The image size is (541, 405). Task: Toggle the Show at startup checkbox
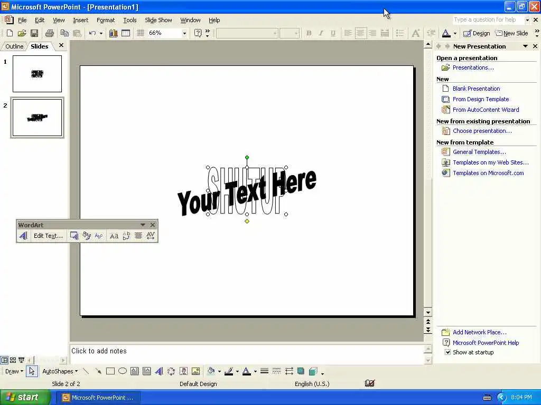pyautogui.click(x=447, y=352)
